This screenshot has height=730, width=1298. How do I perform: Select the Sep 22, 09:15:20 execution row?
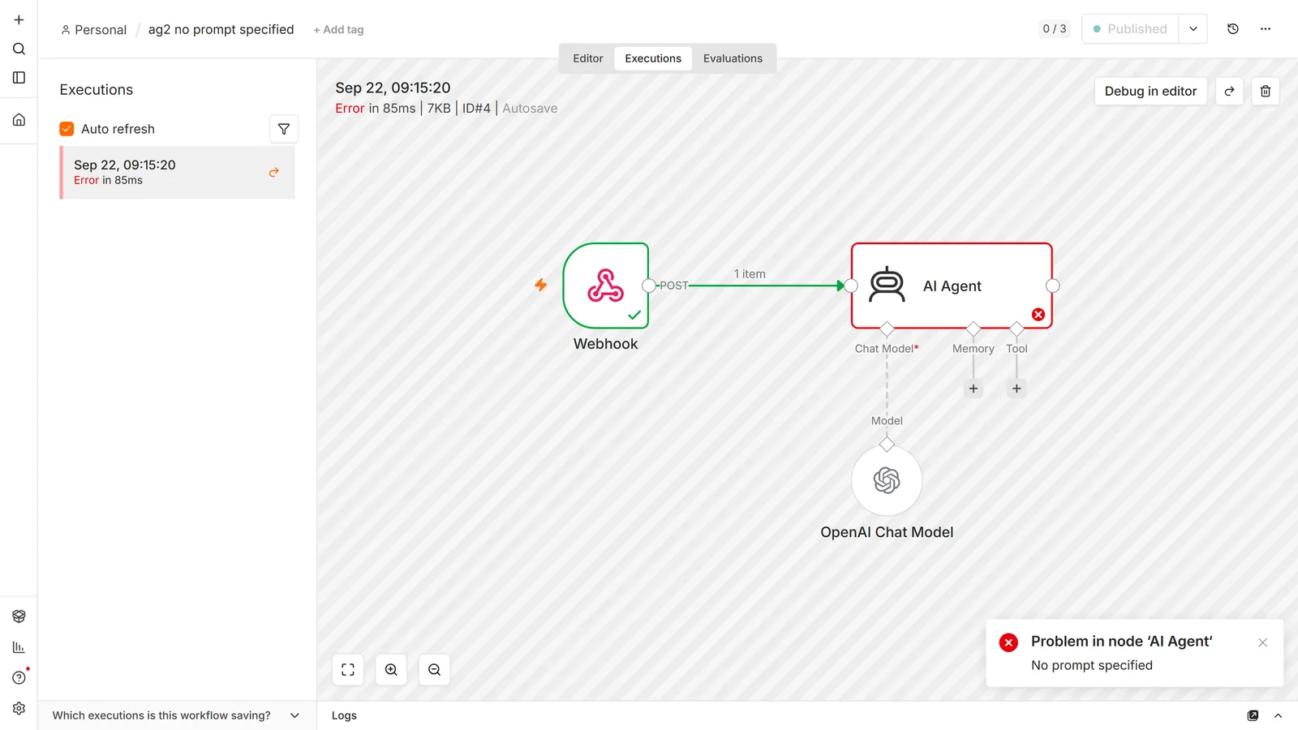coord(177,172)
